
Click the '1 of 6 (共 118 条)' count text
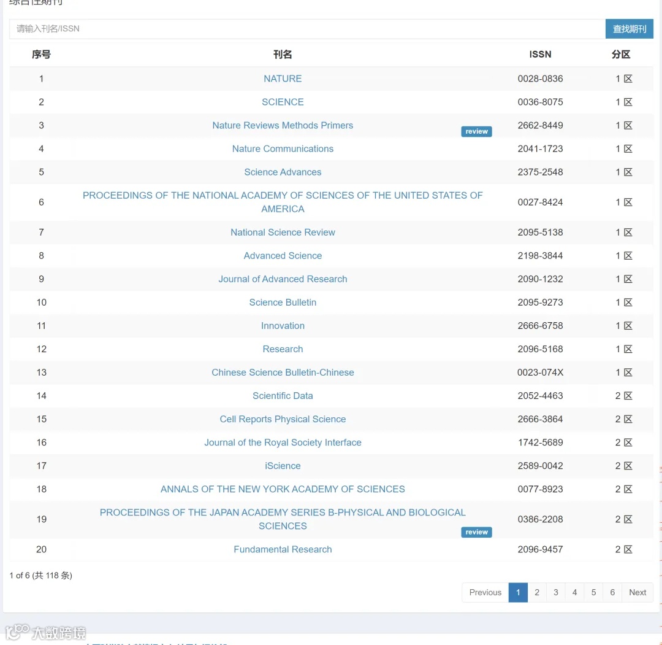(40, 575)
